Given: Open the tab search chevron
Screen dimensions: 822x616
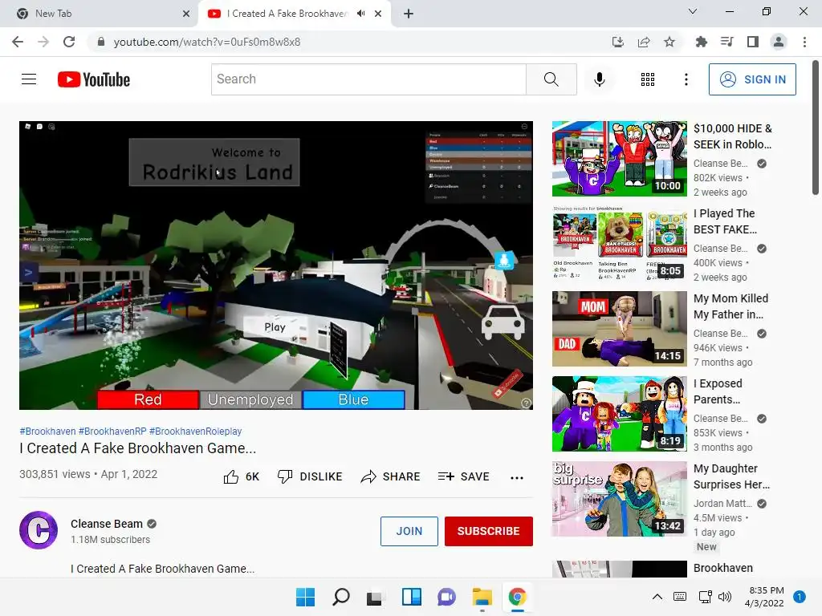Looking at the screenshot, I should [693, 11].
